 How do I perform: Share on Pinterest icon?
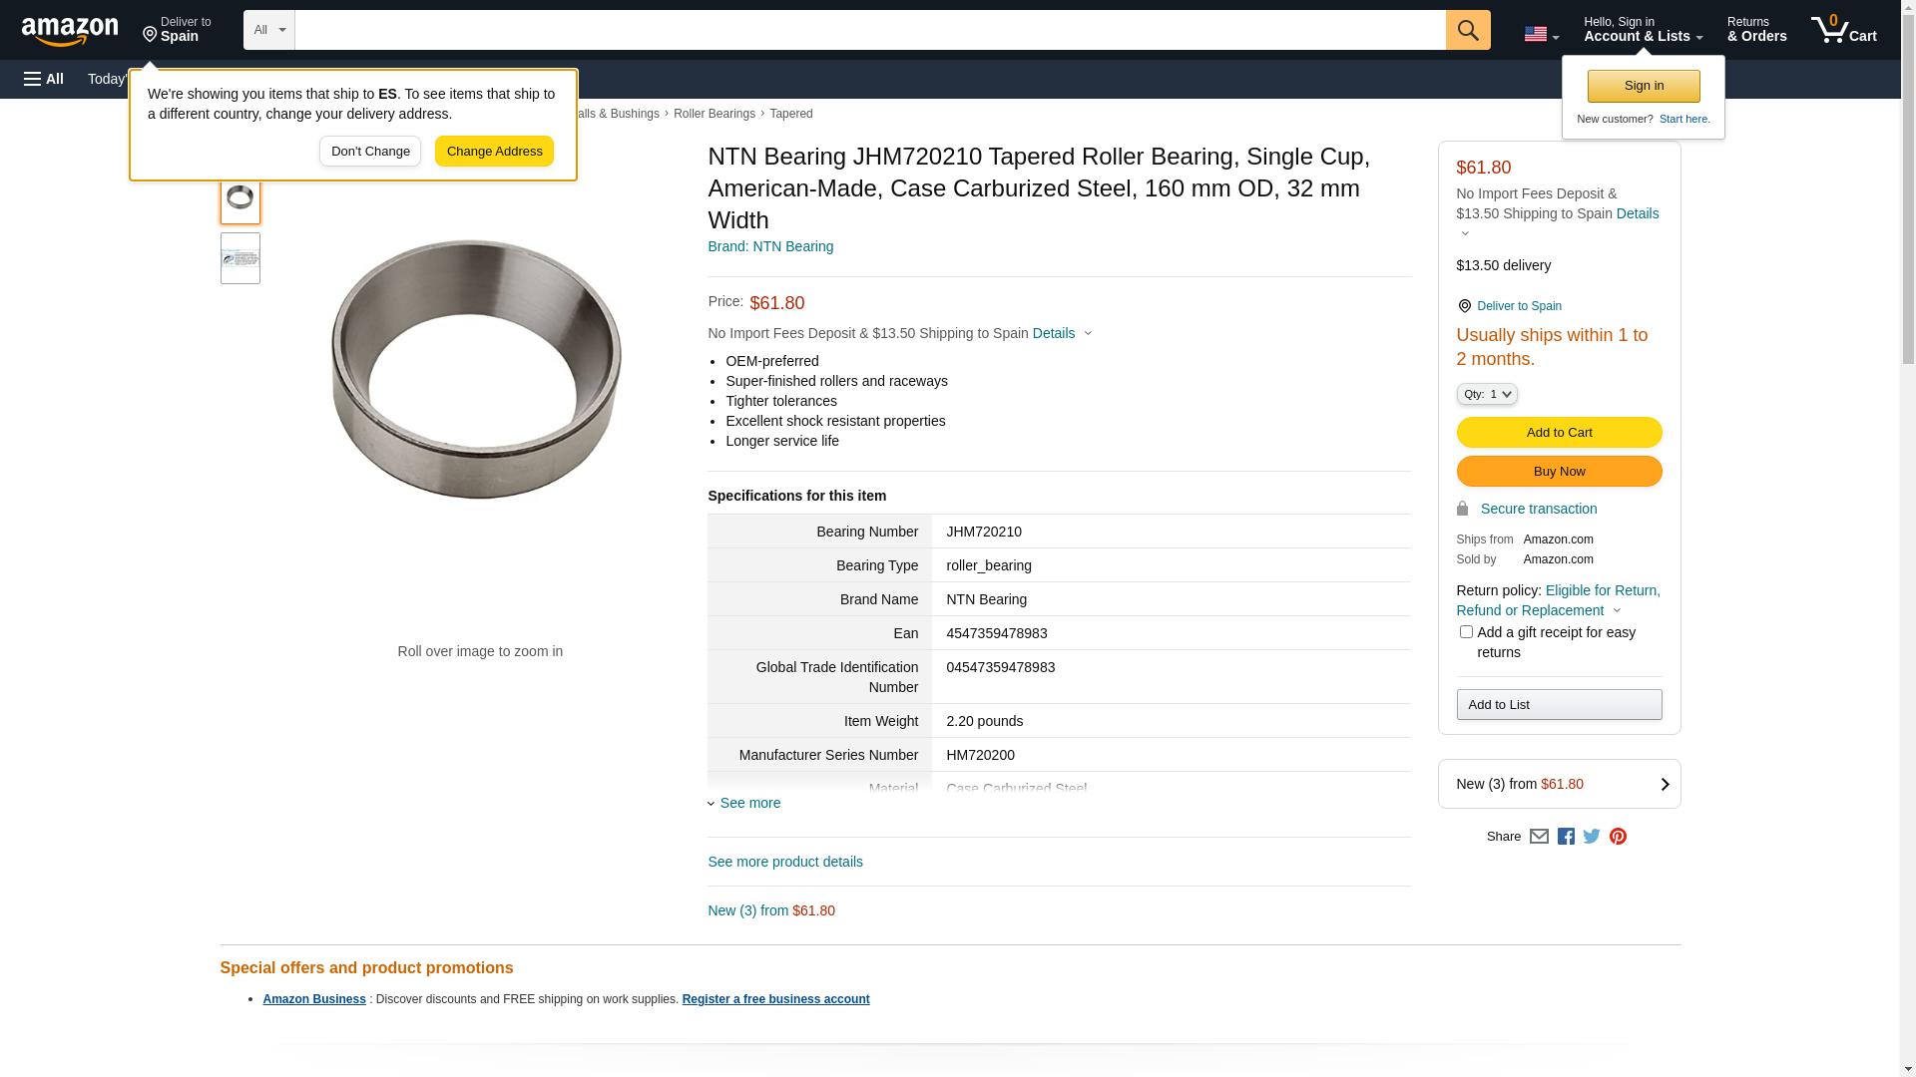tap(1618, 837)
